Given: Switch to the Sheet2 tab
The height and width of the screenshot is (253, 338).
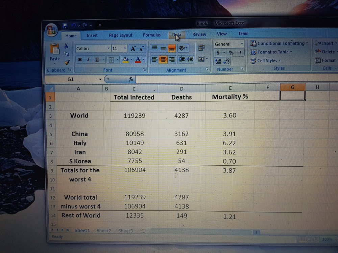Looking at the screenshot, I should pos(104,231).
